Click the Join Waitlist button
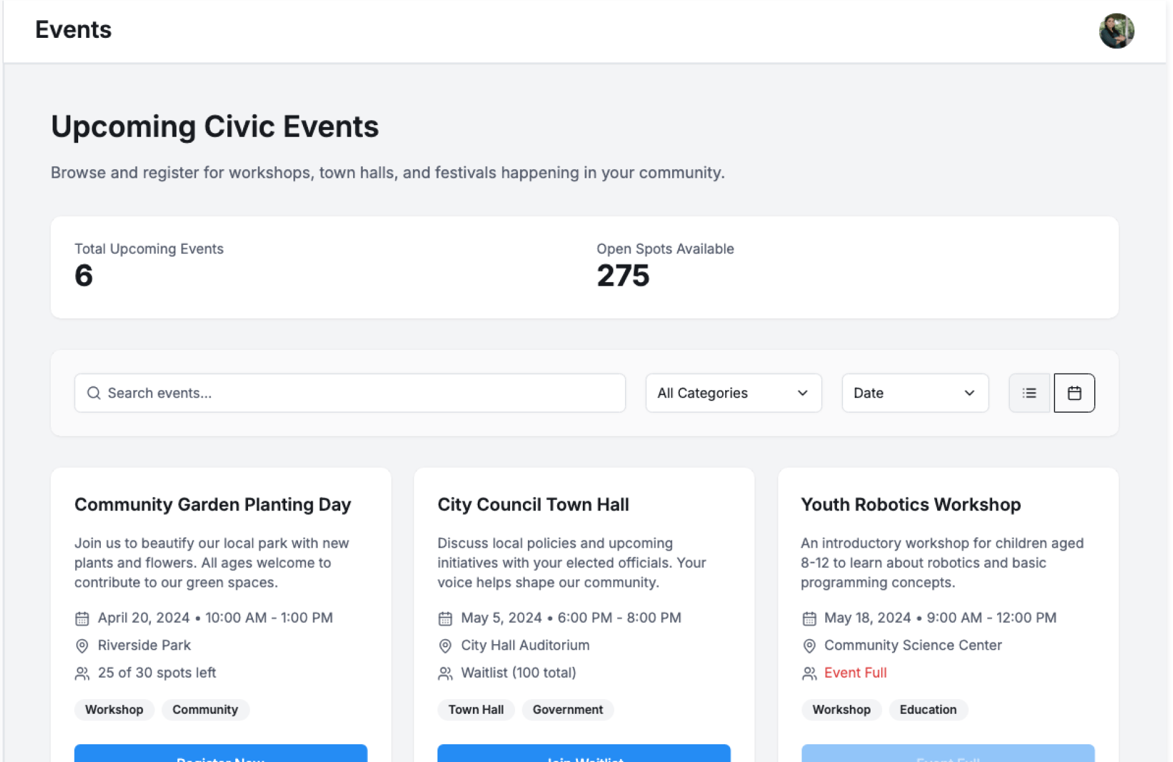The width and height of the screenshot is (1173, 762). 583,755
